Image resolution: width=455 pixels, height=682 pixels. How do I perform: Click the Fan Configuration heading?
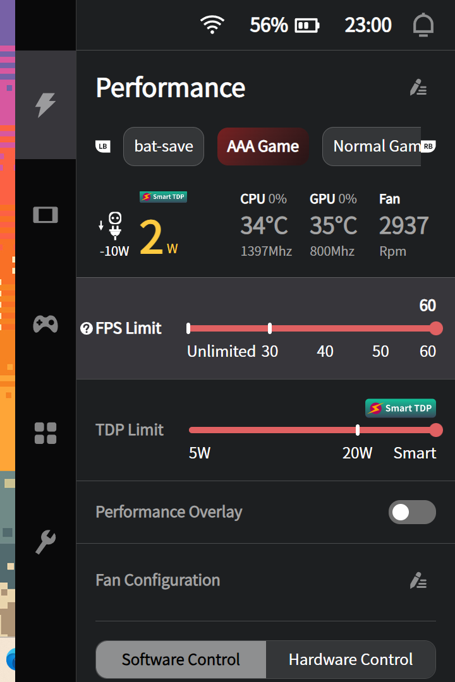(157, 580)
